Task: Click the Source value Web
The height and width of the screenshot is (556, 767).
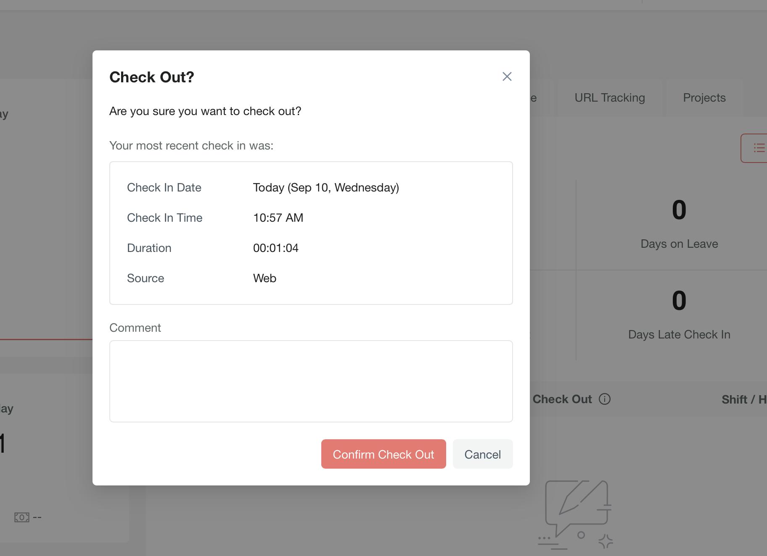Action: [264, 278]
